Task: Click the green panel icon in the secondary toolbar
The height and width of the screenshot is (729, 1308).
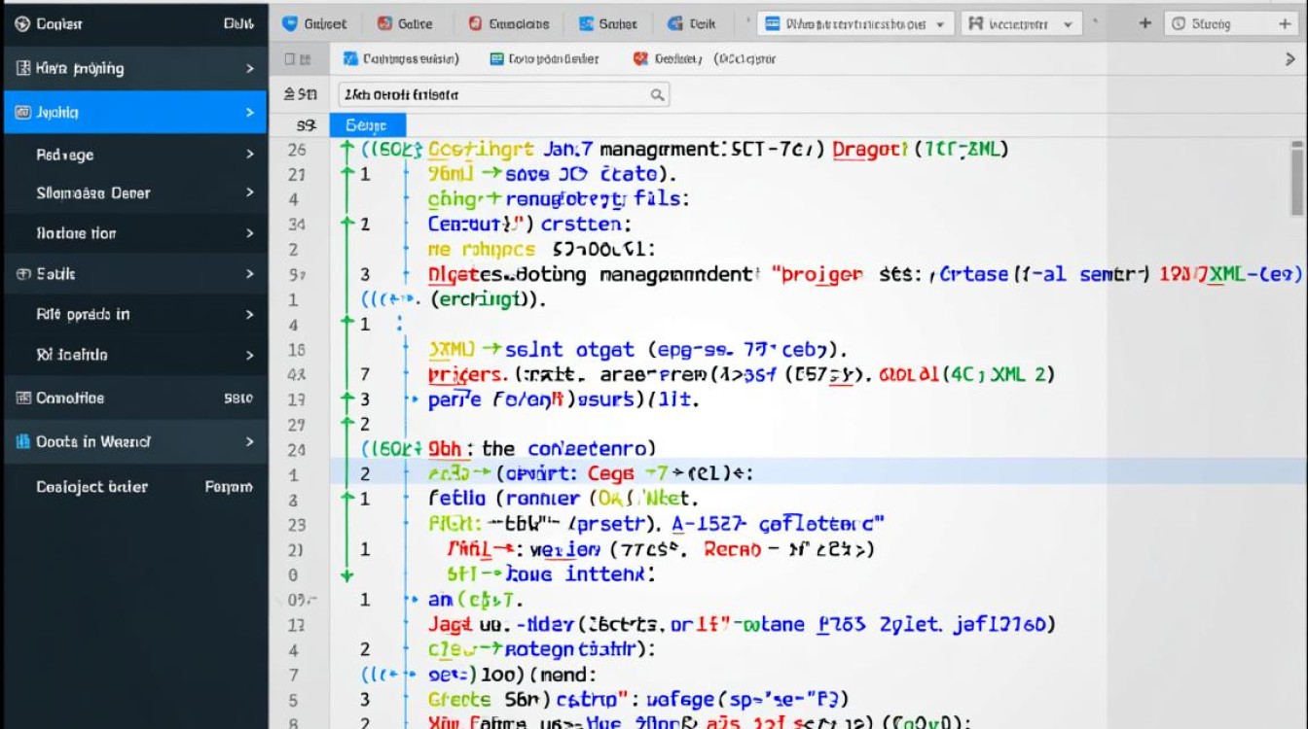Action: pos(496,59)
